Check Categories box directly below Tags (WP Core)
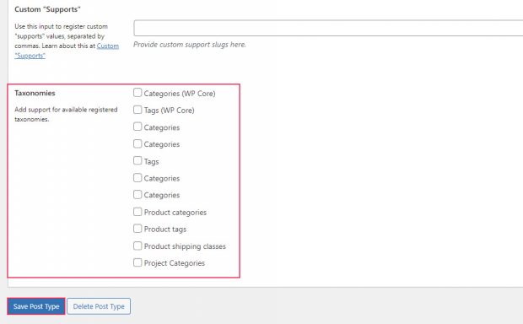Screen dimensions: 523x324 point(137,127)
